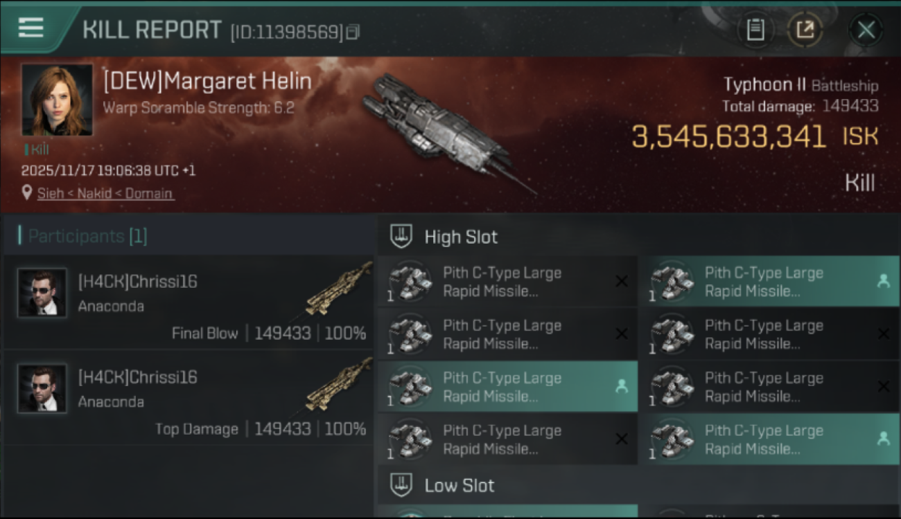Click Chrissi16's portrait in Top Damage row
Viewport: 901px width, 519px height.
pos(42,389)
